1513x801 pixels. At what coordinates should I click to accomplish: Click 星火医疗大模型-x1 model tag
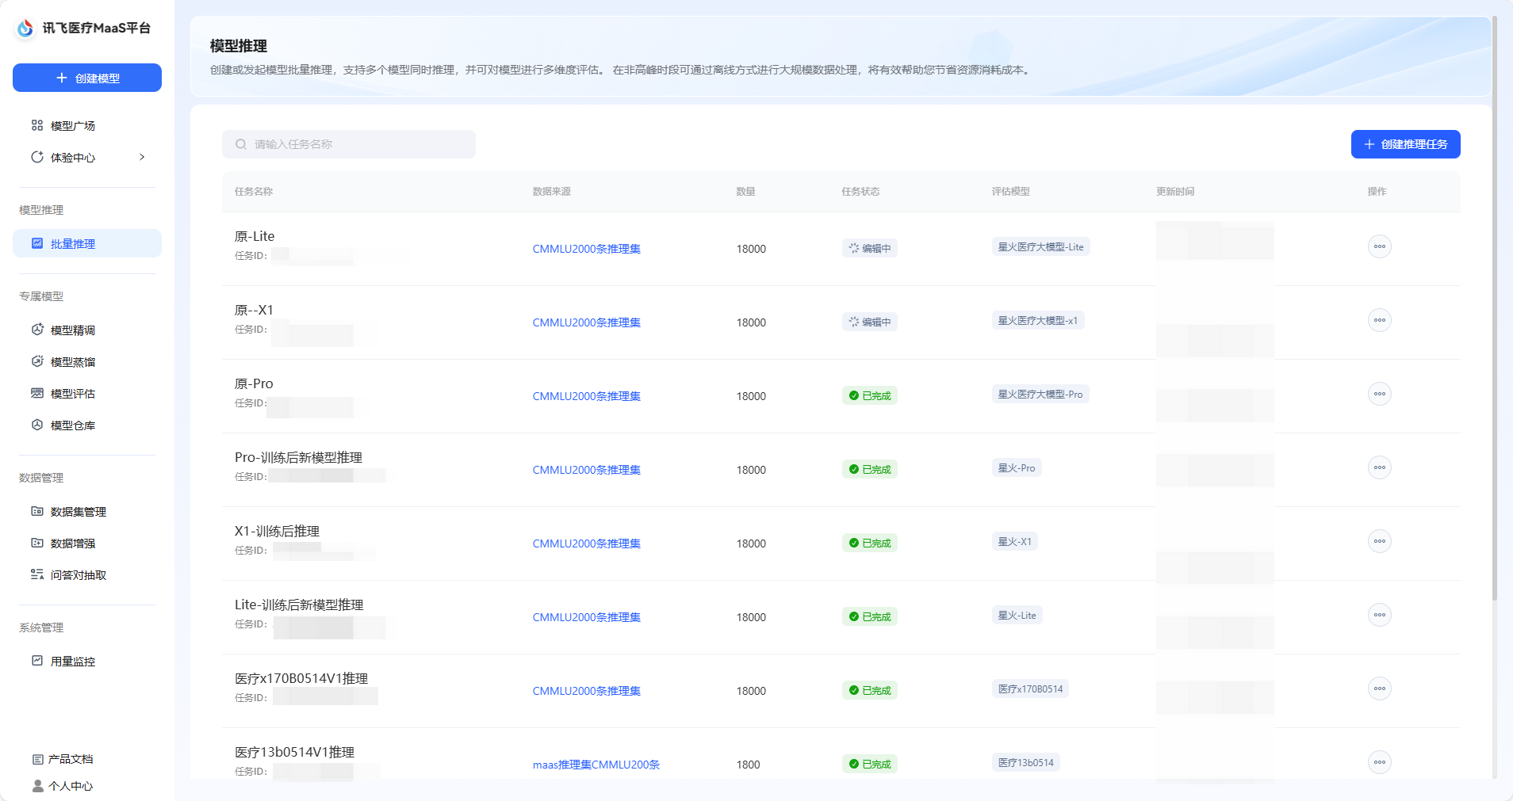(x=1037, y=321)
